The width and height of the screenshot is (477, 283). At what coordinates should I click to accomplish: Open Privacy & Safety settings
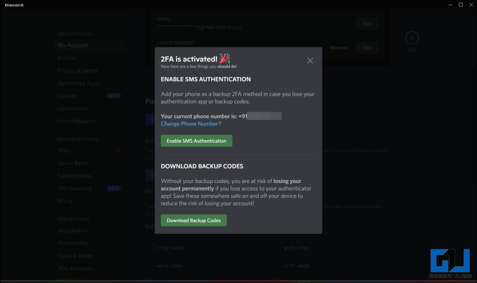77,71
